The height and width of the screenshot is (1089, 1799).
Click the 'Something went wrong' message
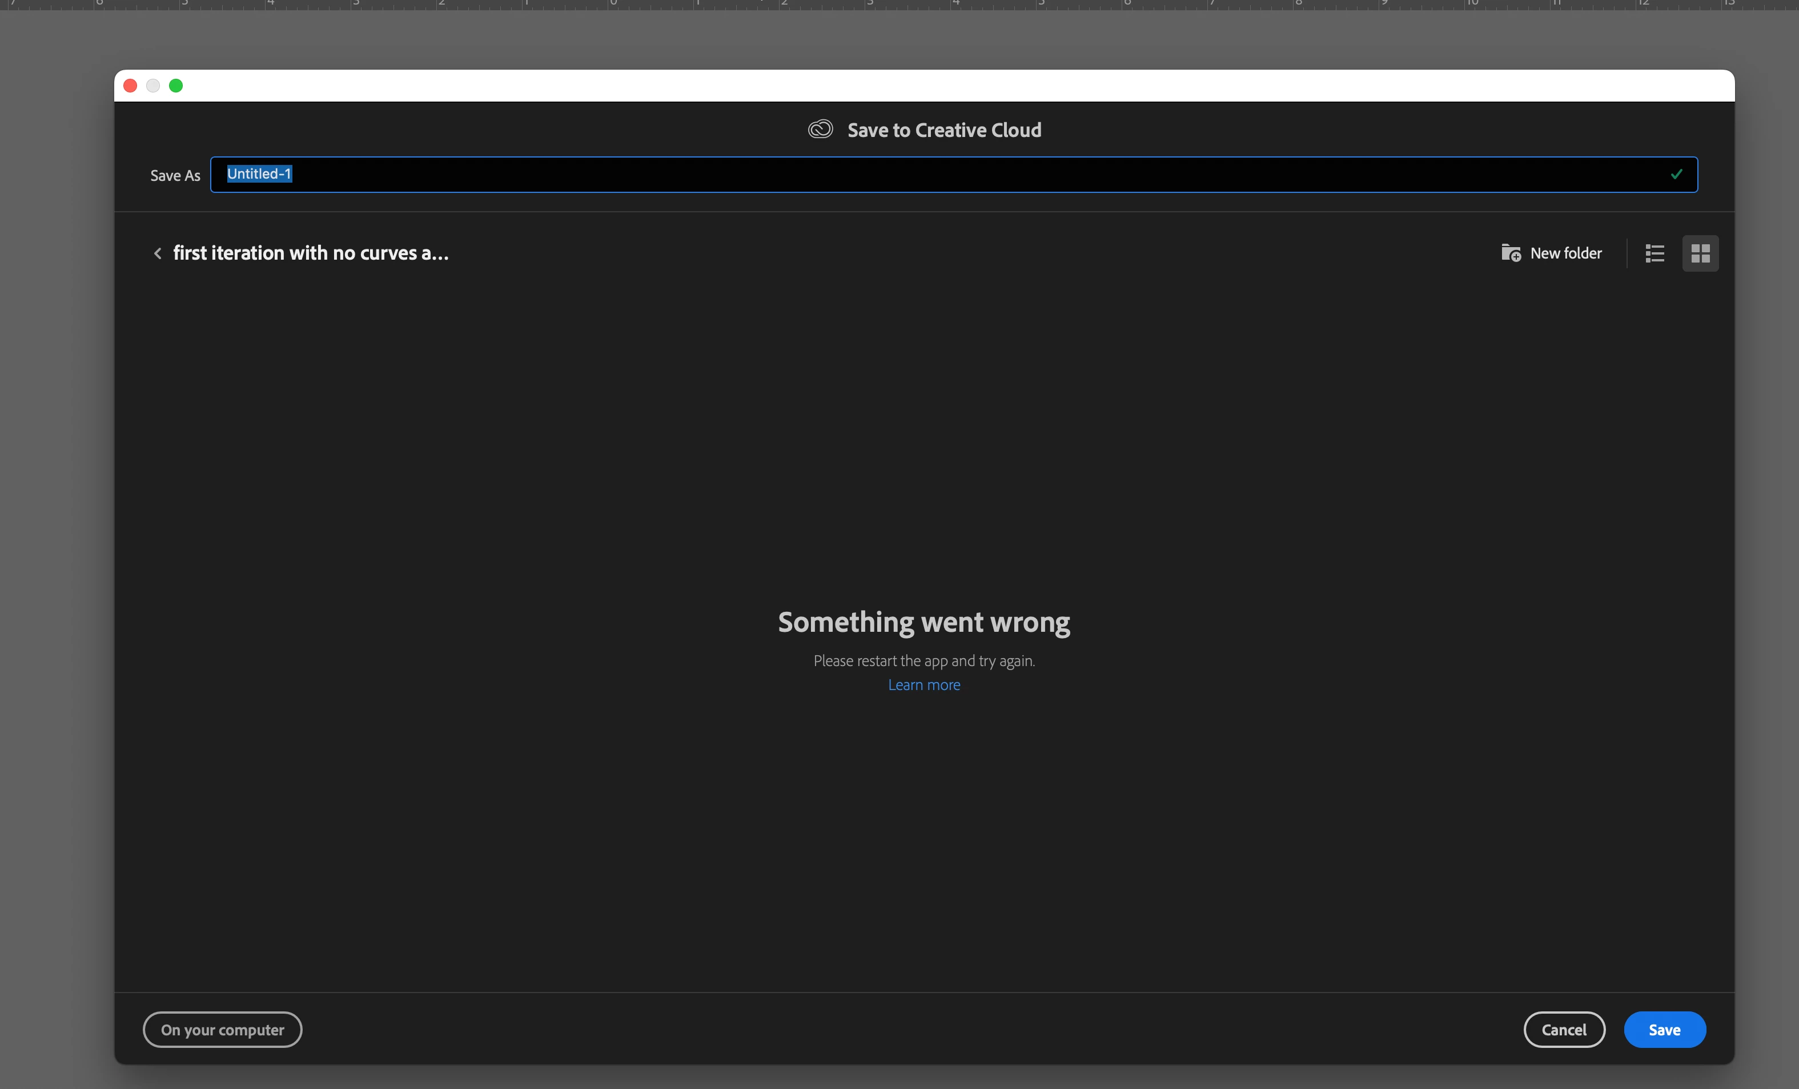923,622
